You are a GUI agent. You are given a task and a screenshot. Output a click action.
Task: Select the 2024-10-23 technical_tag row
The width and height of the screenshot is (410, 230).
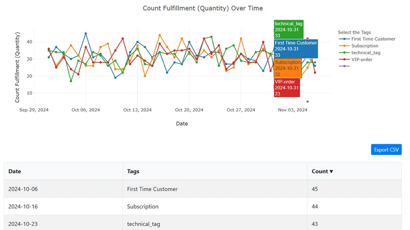[202, 223]
